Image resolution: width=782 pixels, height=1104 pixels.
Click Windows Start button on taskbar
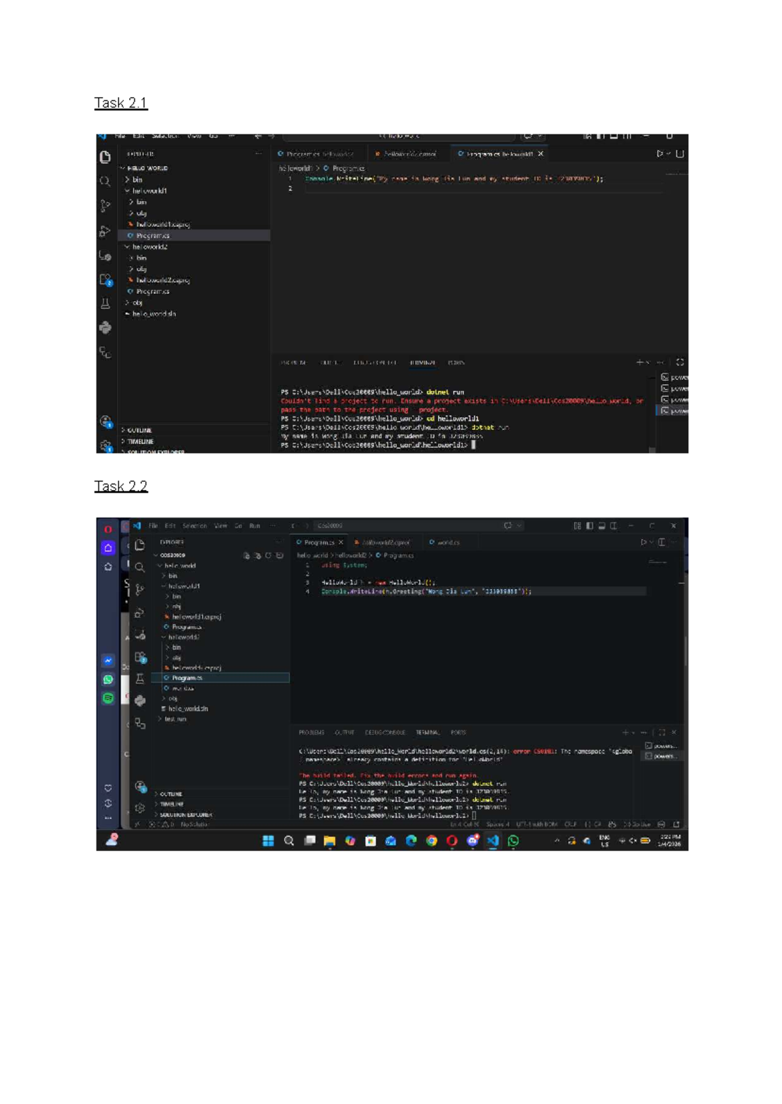(x=268, y=841)
